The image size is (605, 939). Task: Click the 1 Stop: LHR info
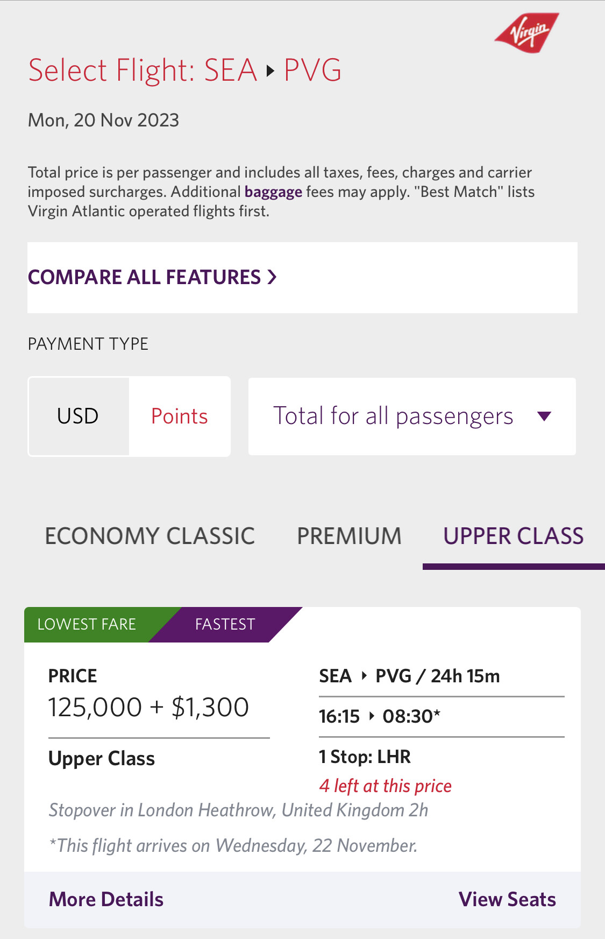[365, 757]
